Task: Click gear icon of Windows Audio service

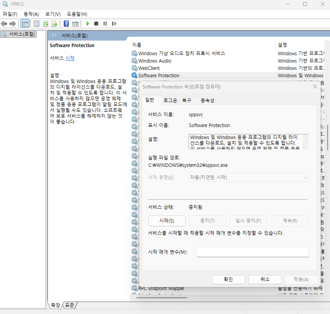Action: click(x=134, y=61)
